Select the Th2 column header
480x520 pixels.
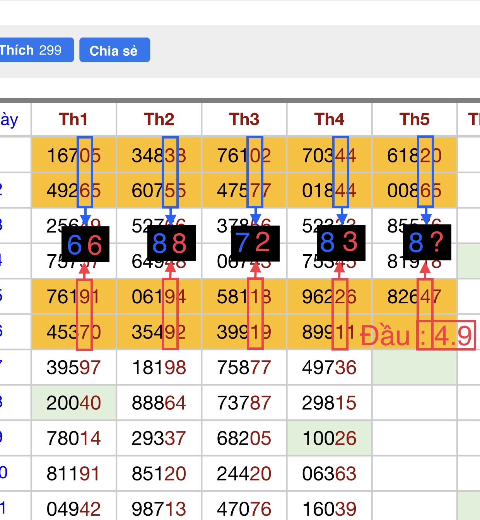[159, 120]
